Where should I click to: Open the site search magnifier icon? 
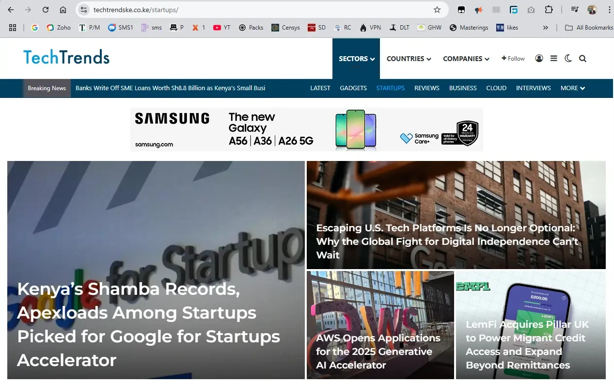pos(583,59)
